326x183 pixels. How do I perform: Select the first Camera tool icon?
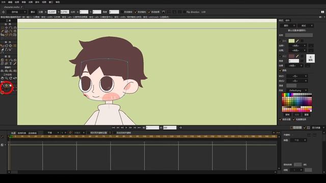pyautogui.click(x=2, y=71)
